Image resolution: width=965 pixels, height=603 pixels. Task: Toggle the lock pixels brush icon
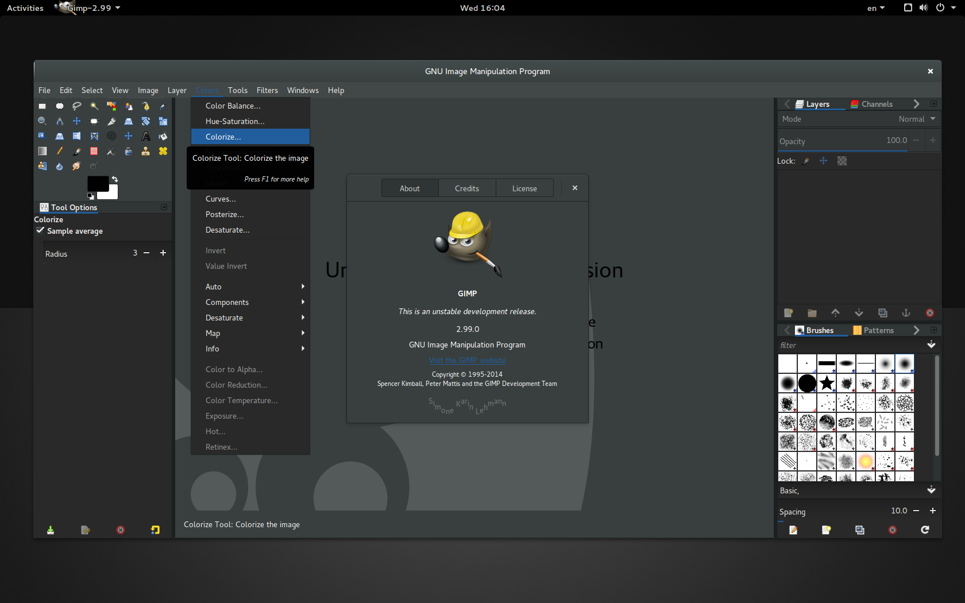point(806,161)
